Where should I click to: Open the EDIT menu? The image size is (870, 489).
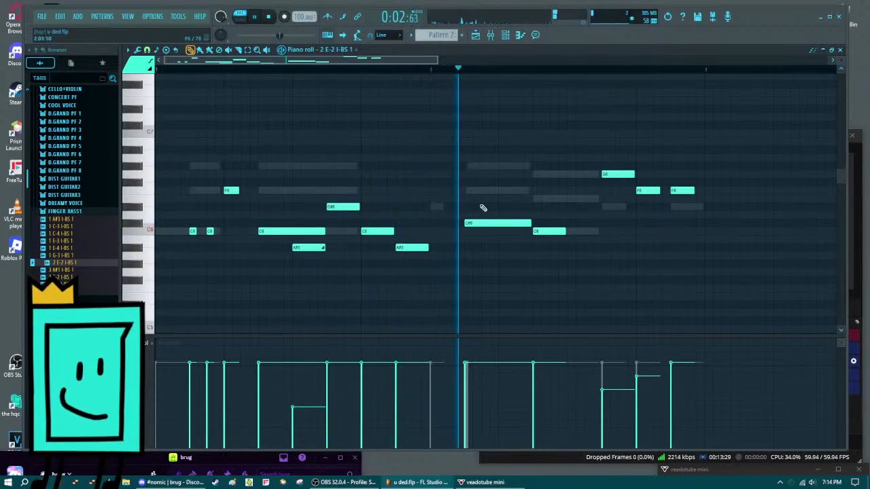(60, 16)
